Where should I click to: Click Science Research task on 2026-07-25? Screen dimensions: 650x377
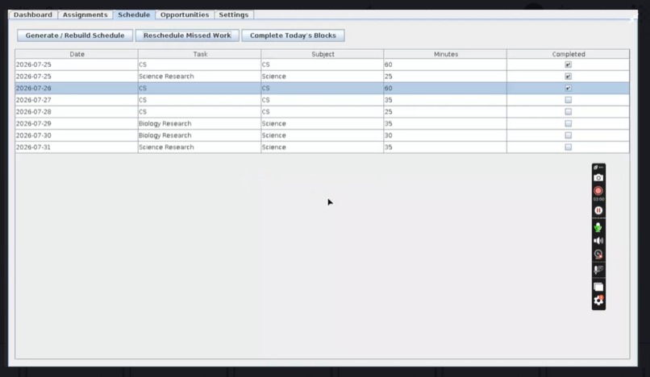point(200,77)
